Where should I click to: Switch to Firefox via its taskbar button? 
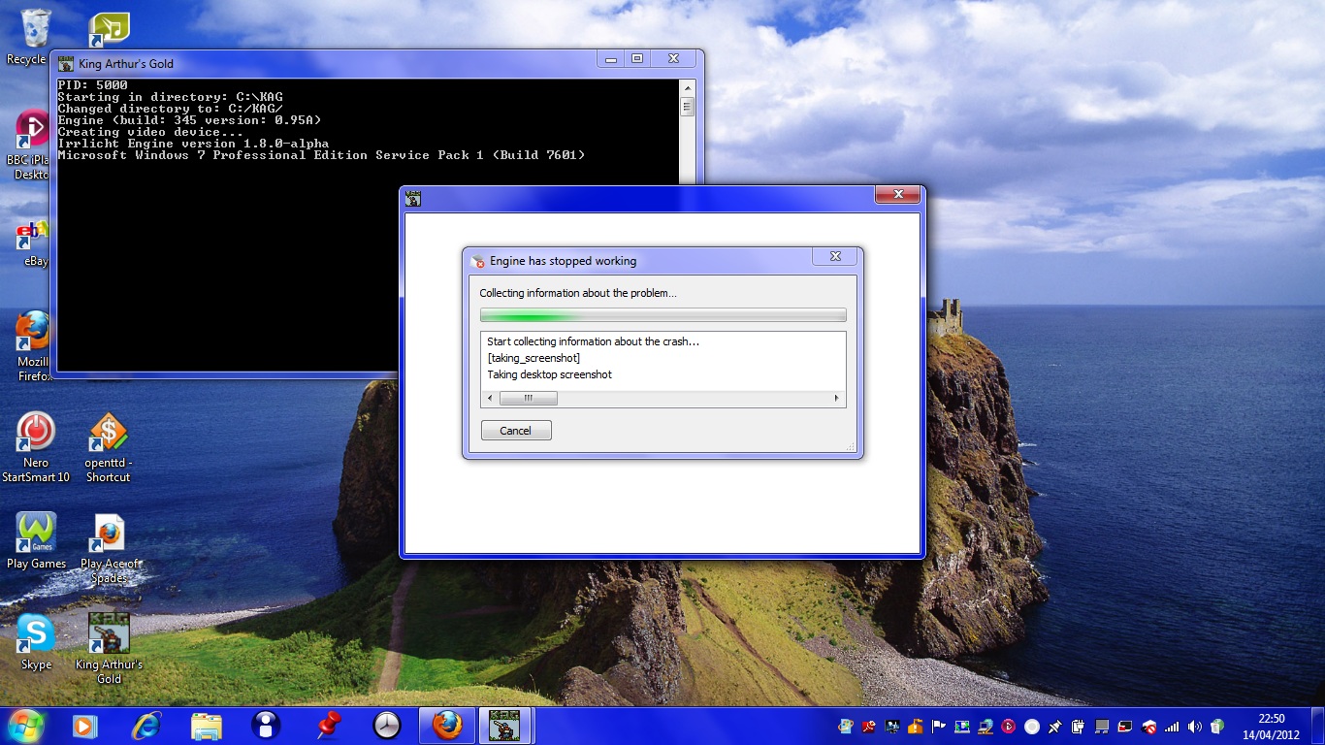coord(447,726)
